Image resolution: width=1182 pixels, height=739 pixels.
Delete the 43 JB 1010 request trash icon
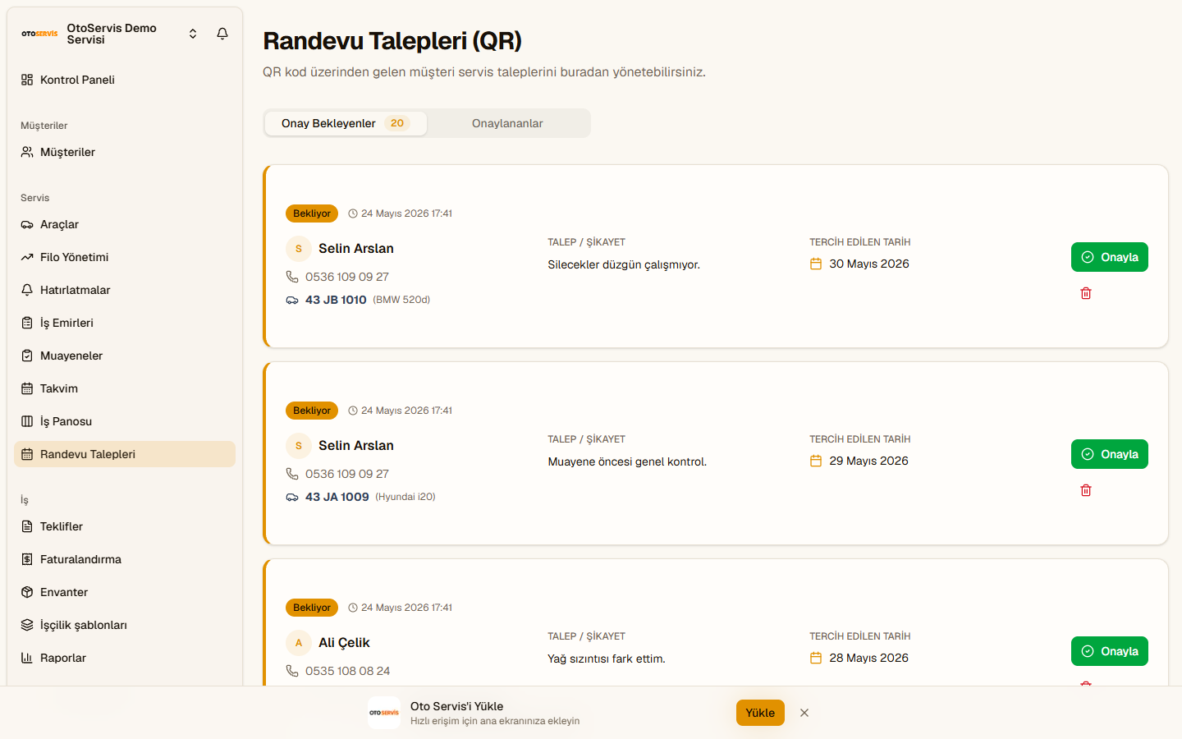pyautogui.click(x=1086, y=293)
